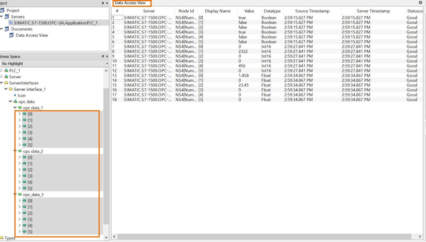
Task: Sort by the Node Id column header
Action: click(x=186, y=11)
